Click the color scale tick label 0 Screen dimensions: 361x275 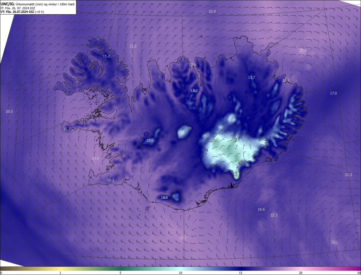tap(1, 273)
